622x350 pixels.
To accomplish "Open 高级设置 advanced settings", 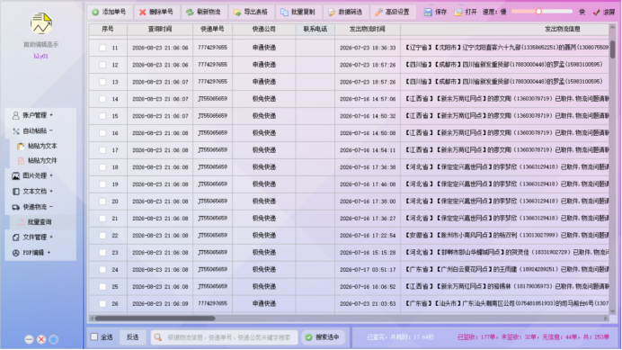I will [x=393, y=13].
